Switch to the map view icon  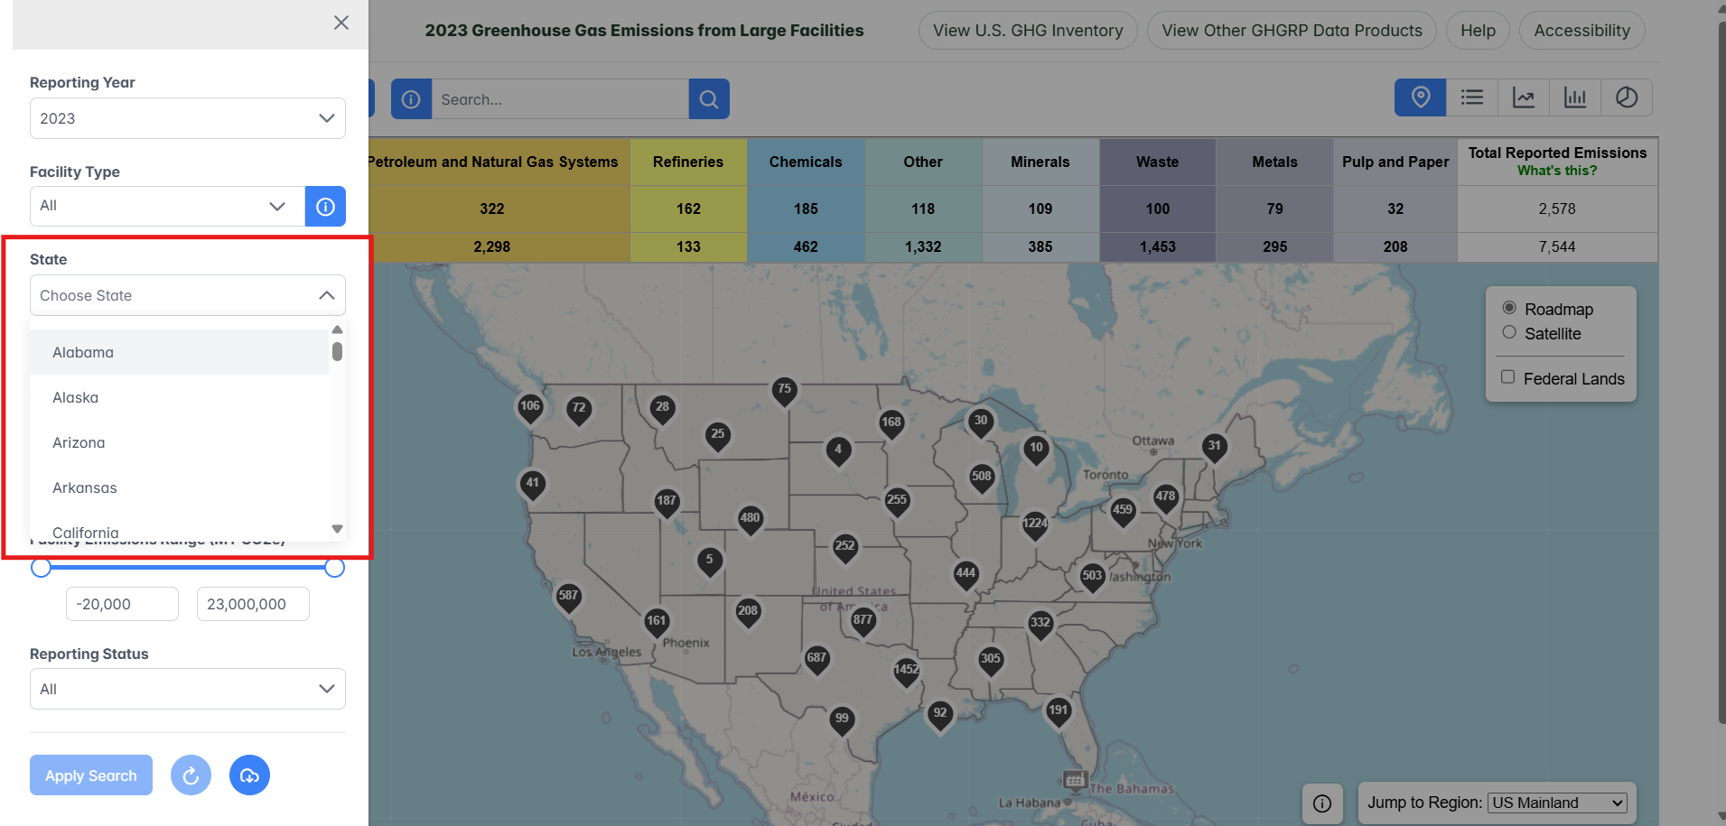pyautogui.click(x=1420, y=97)
